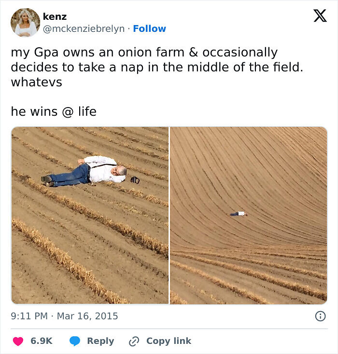Like the tweet with the heart icon

click(x=18, y=341)
